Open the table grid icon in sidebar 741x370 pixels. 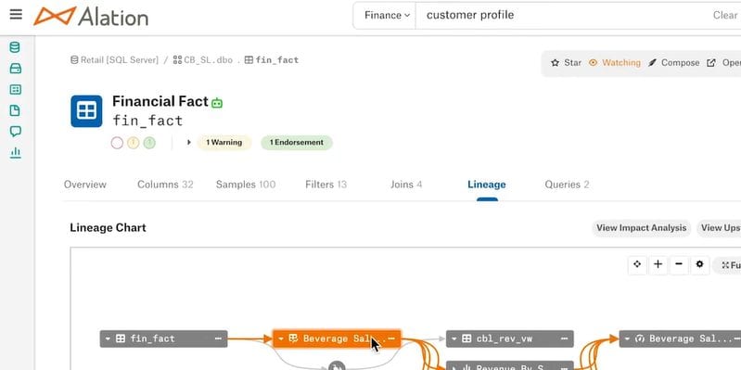15,89
